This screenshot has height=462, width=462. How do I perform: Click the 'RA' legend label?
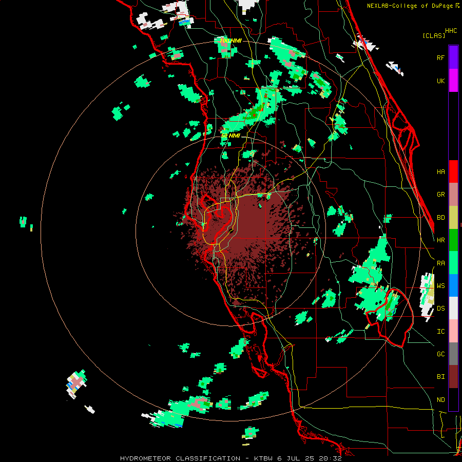pyautogui.click(x=440, y=263)
